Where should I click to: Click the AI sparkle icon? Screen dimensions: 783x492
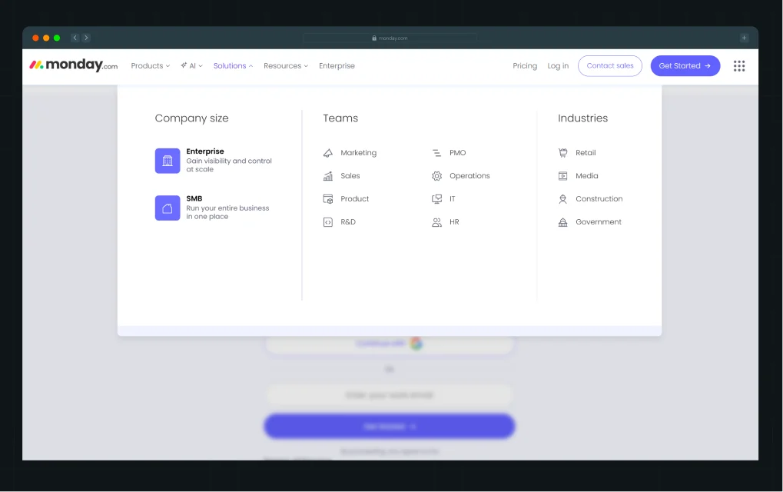[184, 65]
